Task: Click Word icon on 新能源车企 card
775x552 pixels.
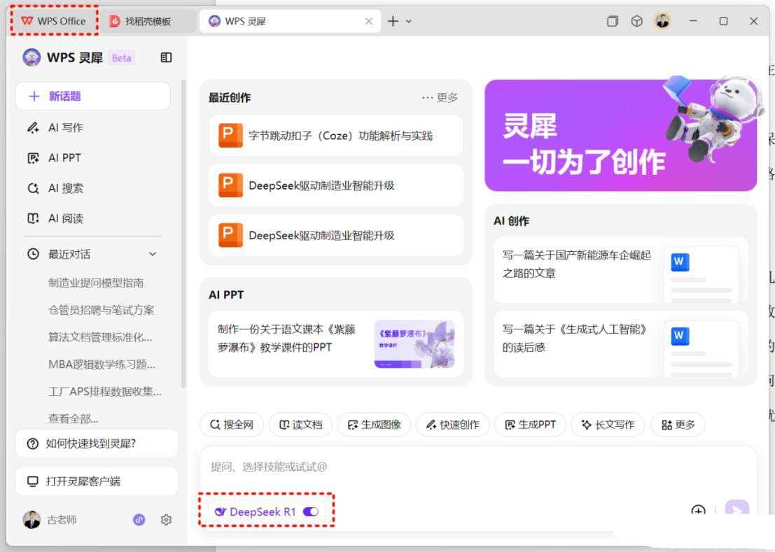Action: tap(680, 262)
